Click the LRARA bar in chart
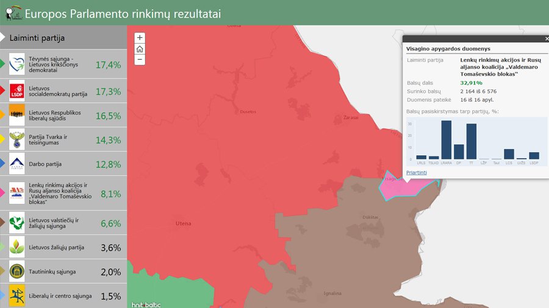 447,140
